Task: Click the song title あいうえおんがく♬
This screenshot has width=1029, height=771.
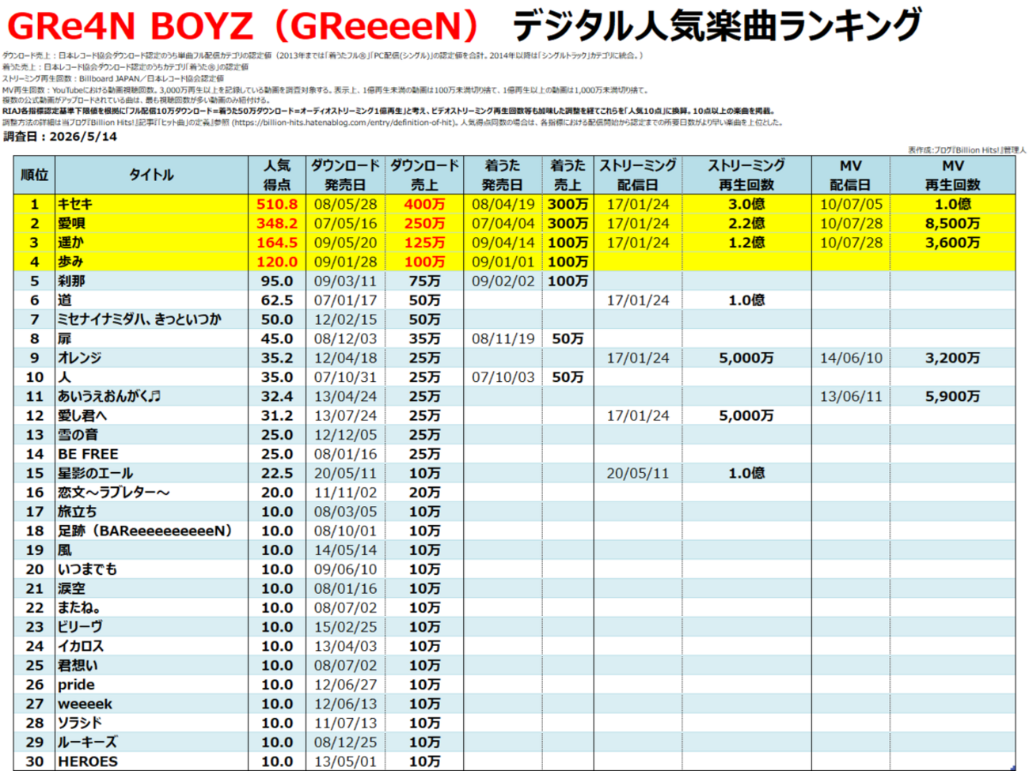Action: 108,396
